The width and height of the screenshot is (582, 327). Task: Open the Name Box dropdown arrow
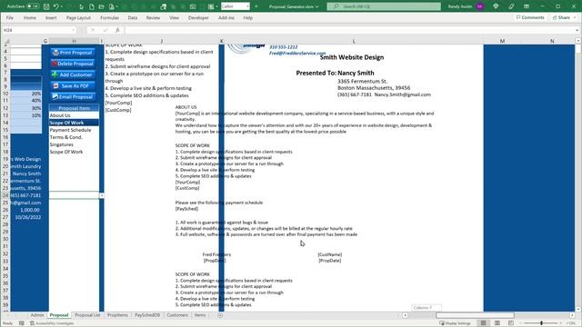click(74, 30)
